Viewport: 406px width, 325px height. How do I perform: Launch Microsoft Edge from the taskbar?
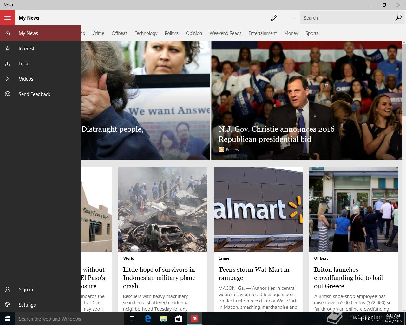click(x=148, y=319)
